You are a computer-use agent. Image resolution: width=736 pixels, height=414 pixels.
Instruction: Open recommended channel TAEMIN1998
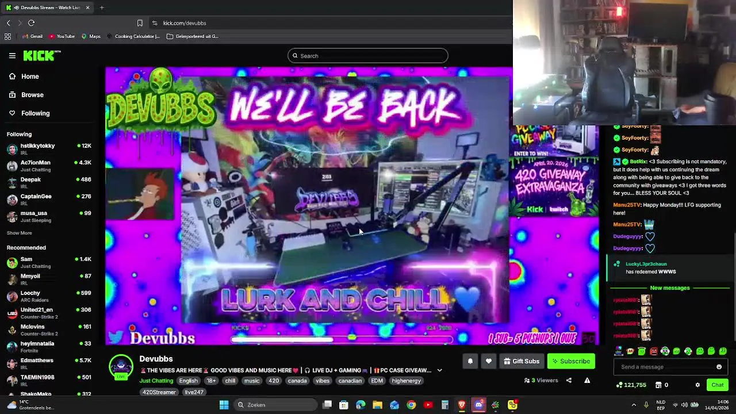(x=49, y=380)
